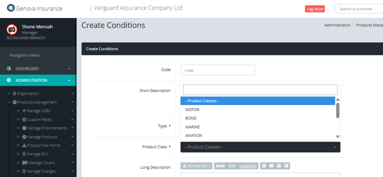Viewport: 383px width, 177px height.
Task: Expand the Manage Products submenu arrow
Action: click(x=72, y=137)
